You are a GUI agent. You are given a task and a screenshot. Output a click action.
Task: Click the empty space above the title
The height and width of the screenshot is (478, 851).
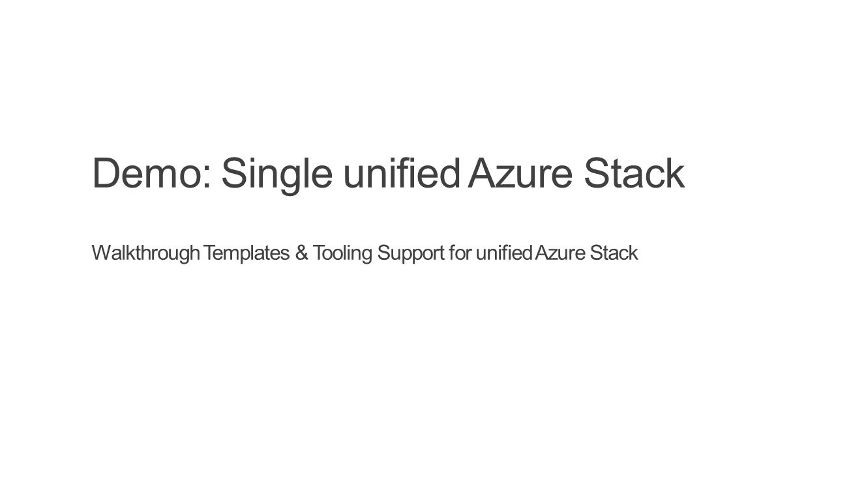point(425,75)
